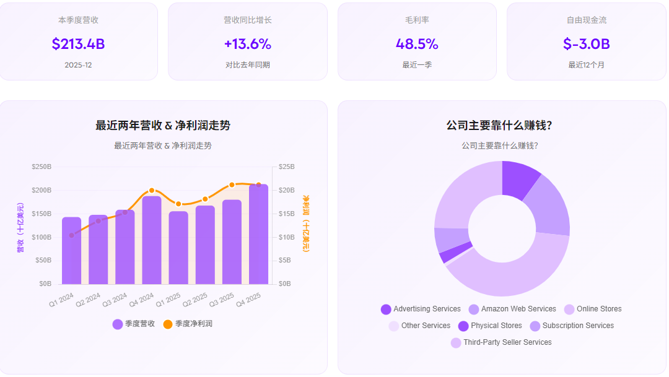Select the Physical Stores legend marker
Image resolution: width=669 pixels, height=377 pixels.
[x=462, y=326]
